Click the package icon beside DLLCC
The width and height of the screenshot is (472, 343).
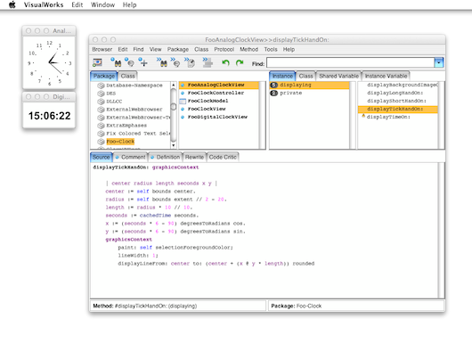pyautogui.click(x=101, y=102)
